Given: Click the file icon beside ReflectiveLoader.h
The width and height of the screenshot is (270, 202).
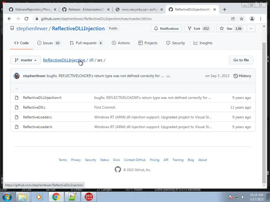Looking at the screenshot, I should [17, 127].
